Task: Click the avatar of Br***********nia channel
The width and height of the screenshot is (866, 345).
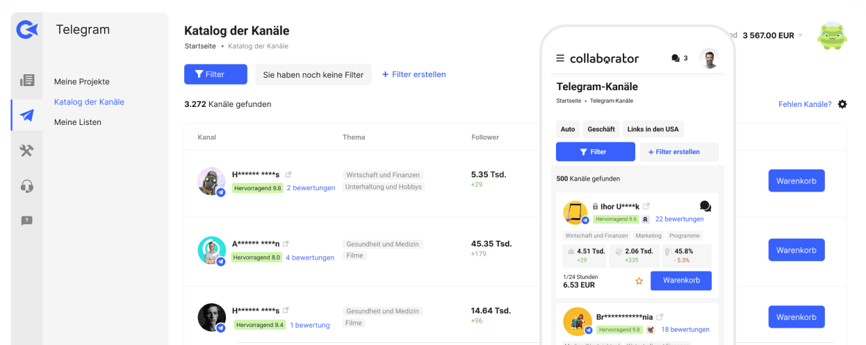Action: (x=577, y=321)
